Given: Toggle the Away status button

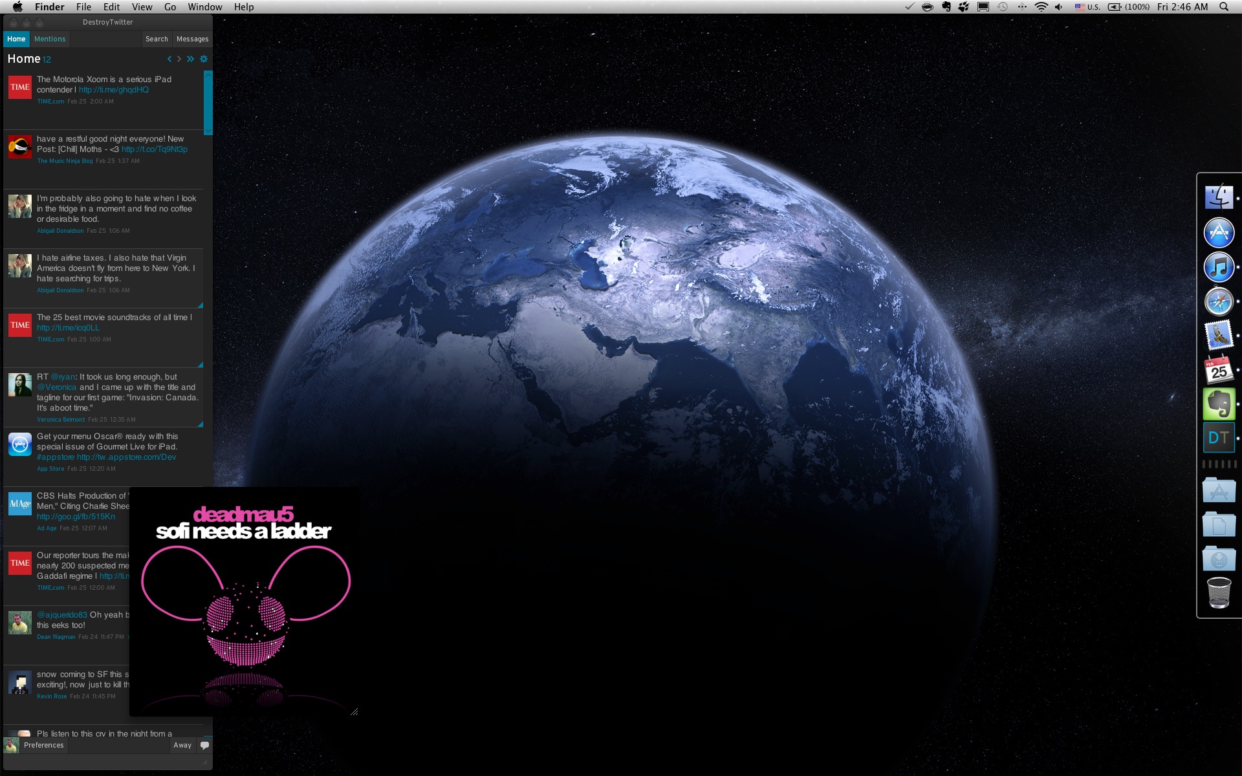Looking at the screenshot, I should 182,745.
